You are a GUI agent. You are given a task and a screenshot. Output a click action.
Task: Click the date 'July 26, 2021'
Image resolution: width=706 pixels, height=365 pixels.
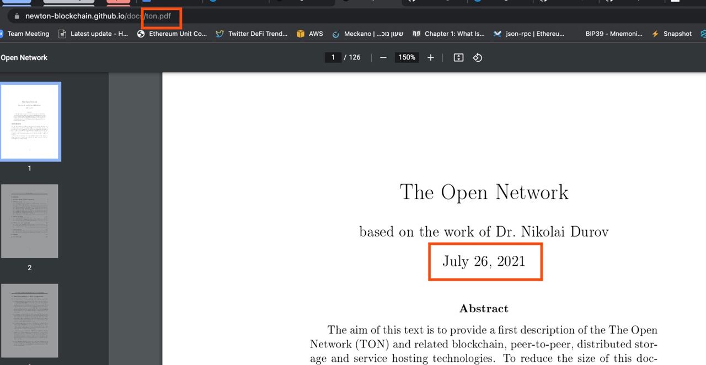point(484,261)
